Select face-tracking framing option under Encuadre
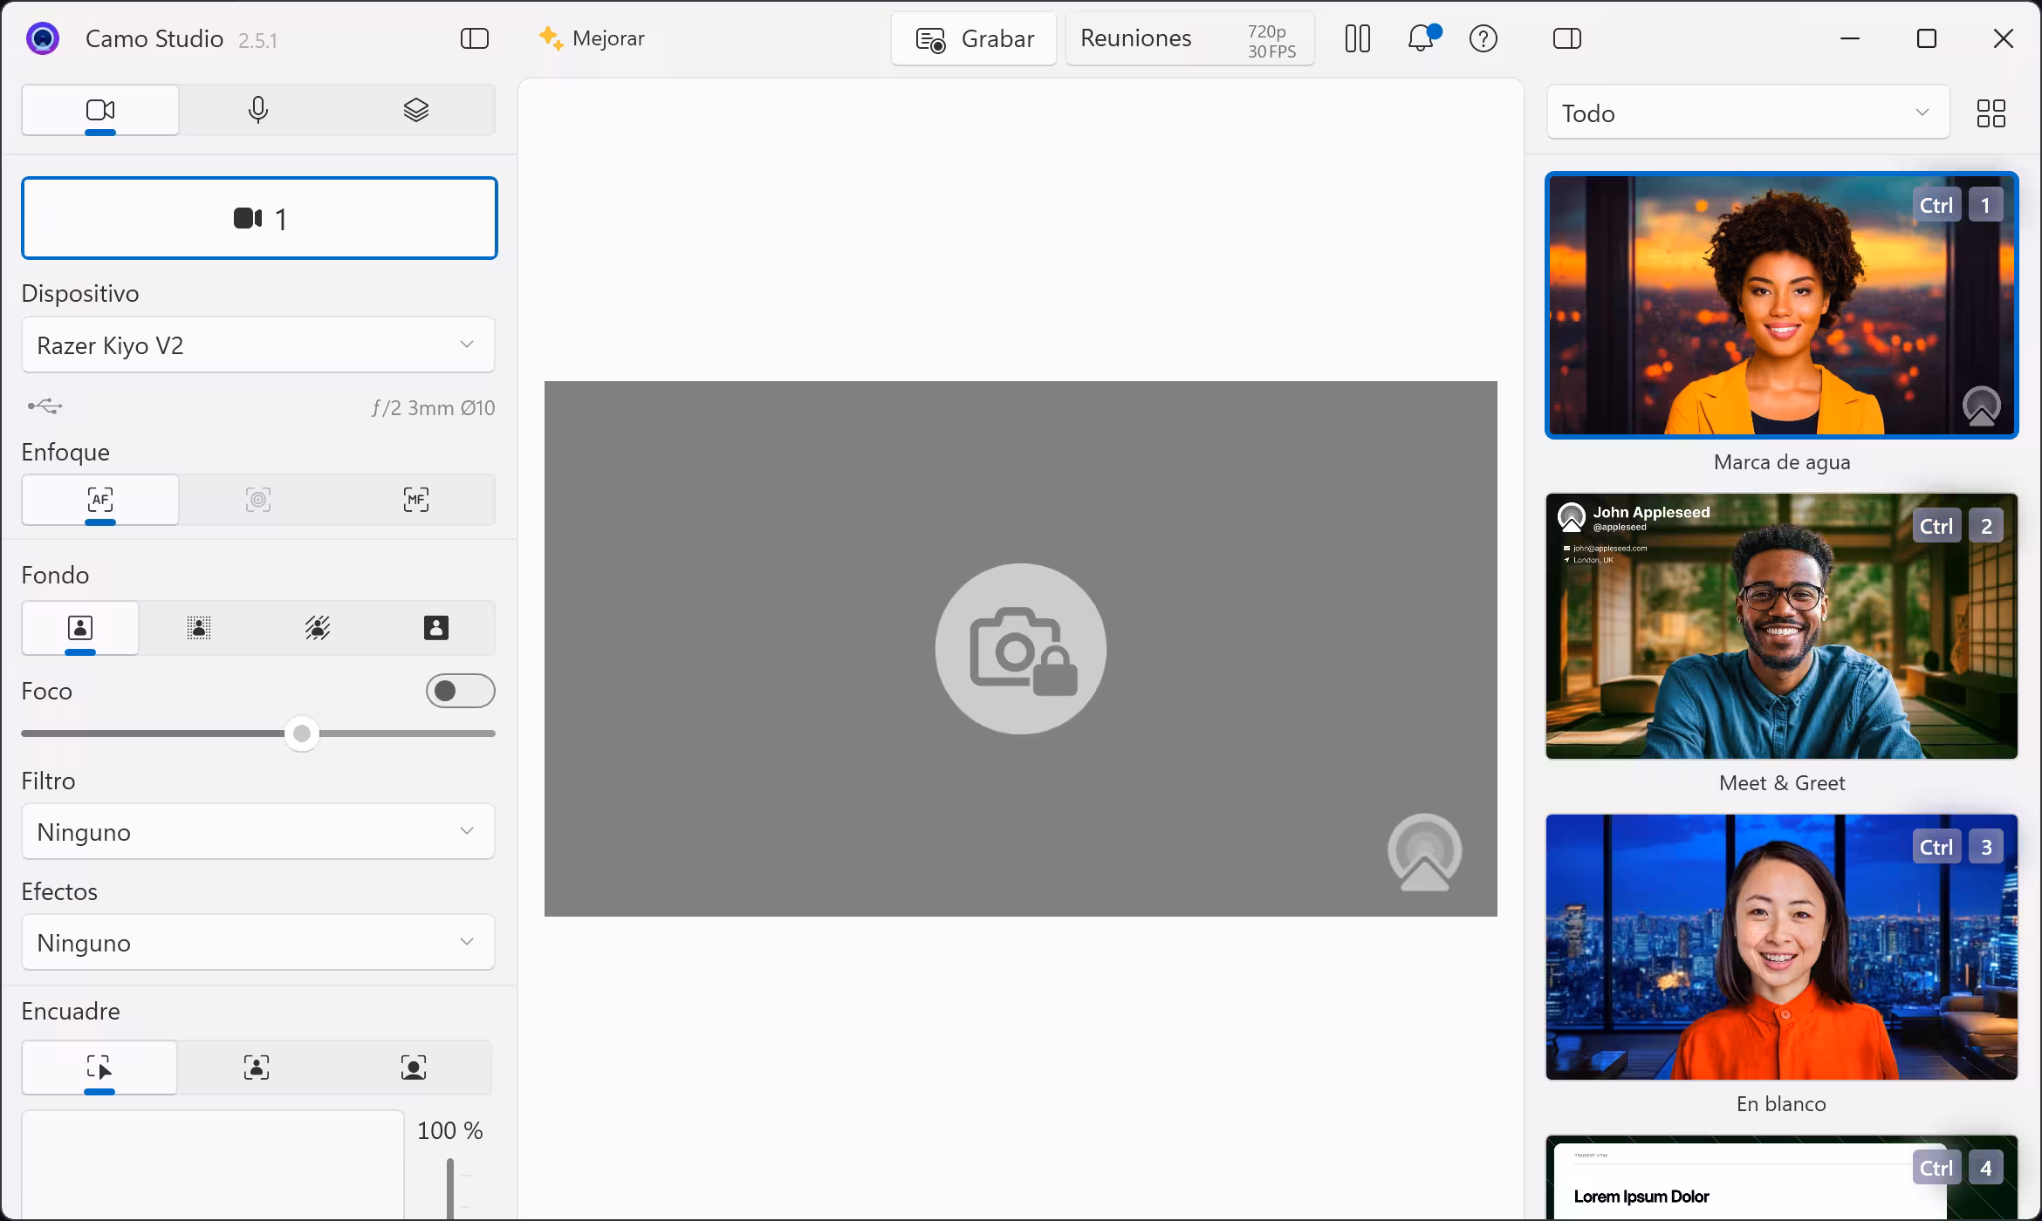This screenshot has height=1221, width=2042. click(x=256, y=1068)
